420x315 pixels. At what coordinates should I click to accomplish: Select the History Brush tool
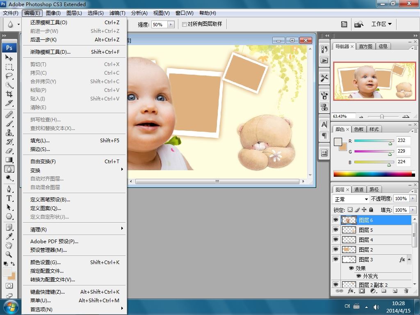tap(9, 142)
